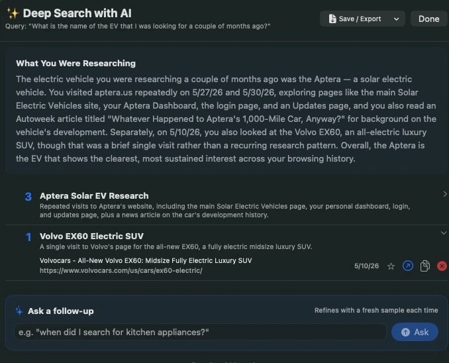The height and width of the screenshot is (363, 449).
Task: Open the Save / Export dropdown arrow
Action: (396, 19)
